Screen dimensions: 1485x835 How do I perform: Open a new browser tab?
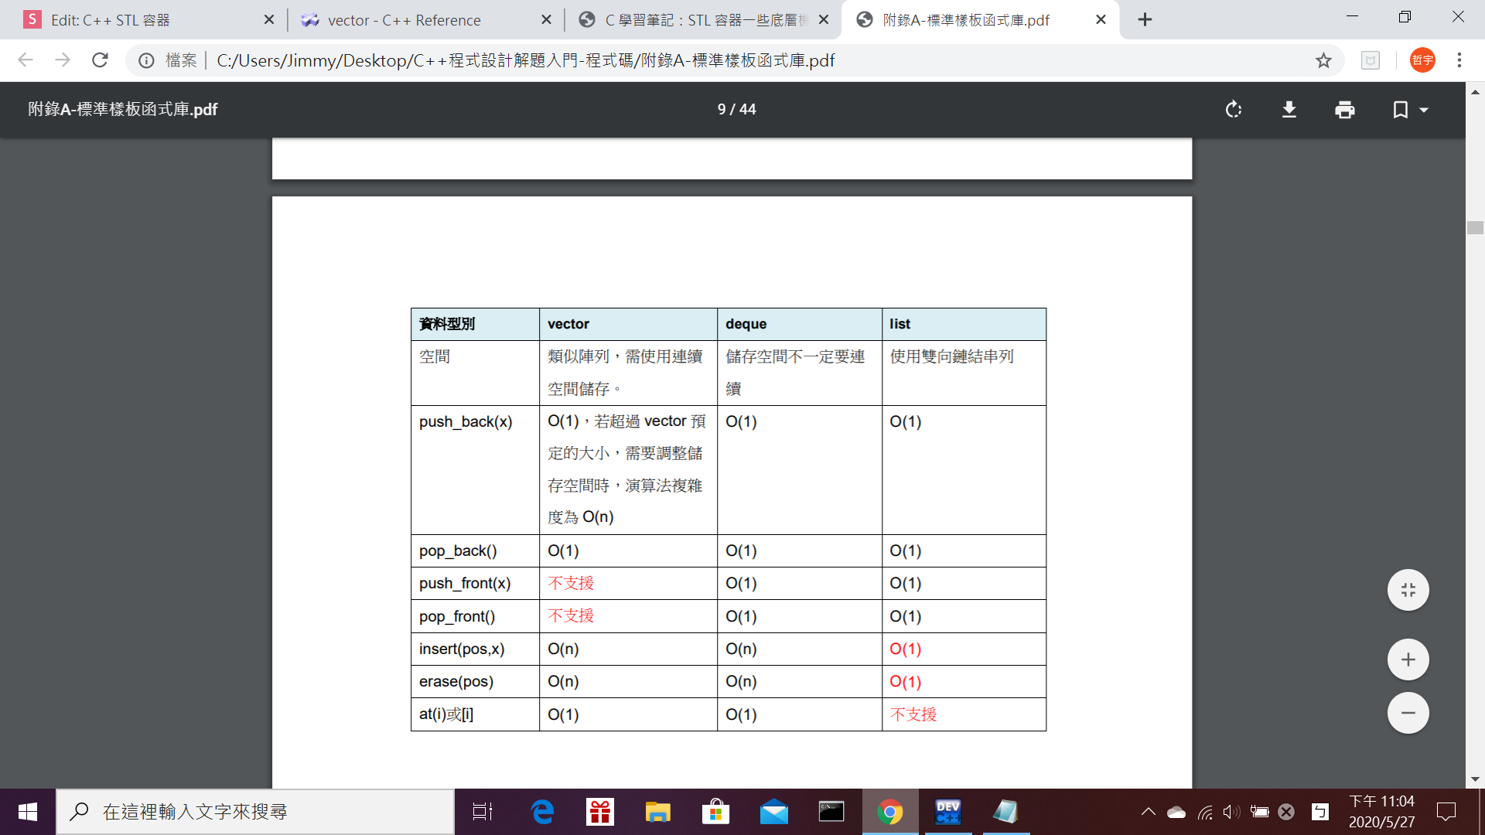click(x=1145, y=20)
